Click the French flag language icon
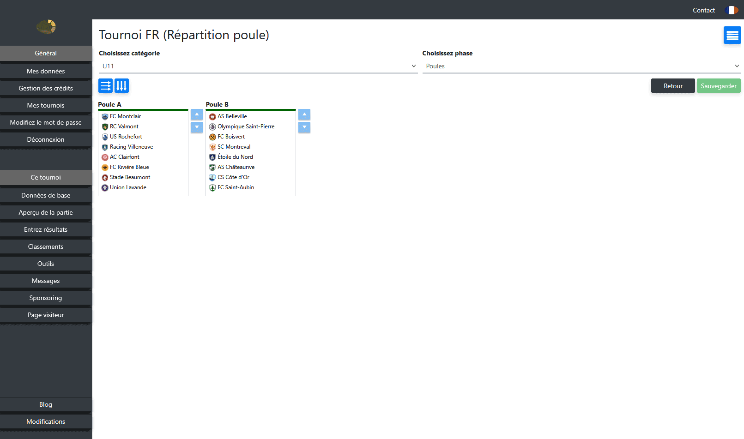Image resolution: width=744 pixels, height=439 pixels. coord(732,10)
